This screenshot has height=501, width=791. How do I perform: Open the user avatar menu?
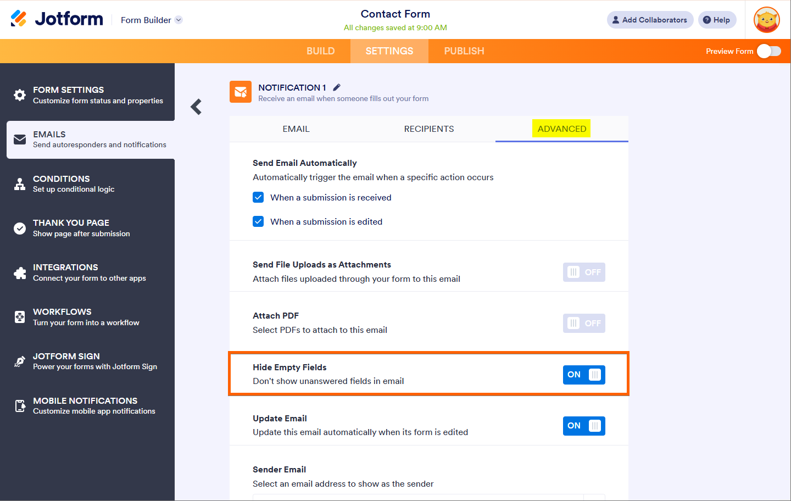(x=766, y=20)
